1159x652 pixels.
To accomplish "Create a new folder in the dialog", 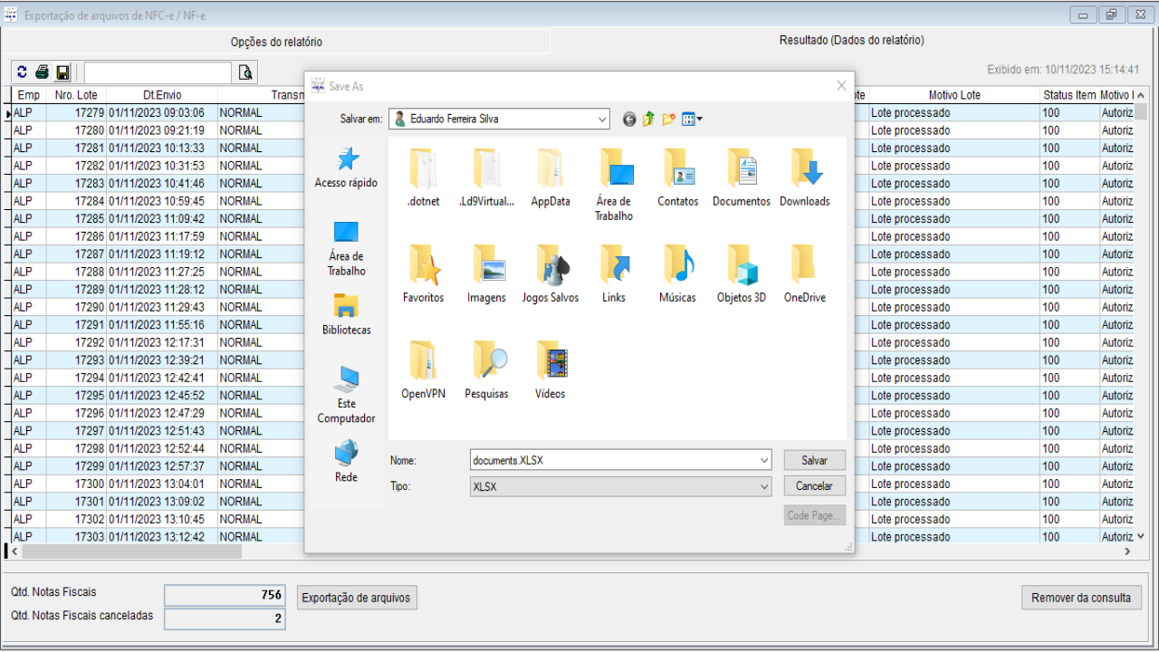I will tap(668, 119).
